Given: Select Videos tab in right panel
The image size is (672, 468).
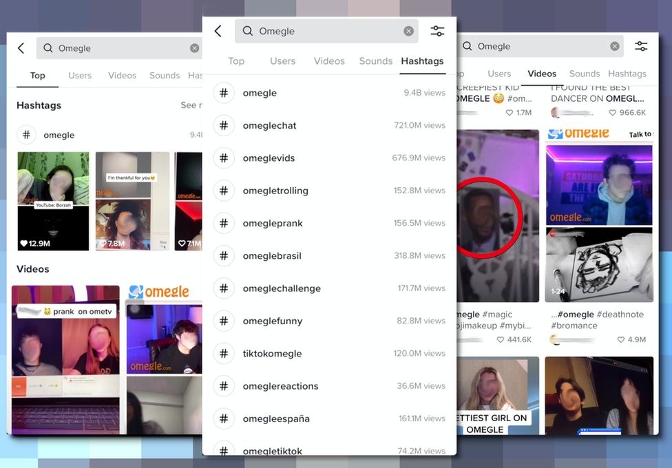Looking at the screenshot, I should click(x=542, y=74).
